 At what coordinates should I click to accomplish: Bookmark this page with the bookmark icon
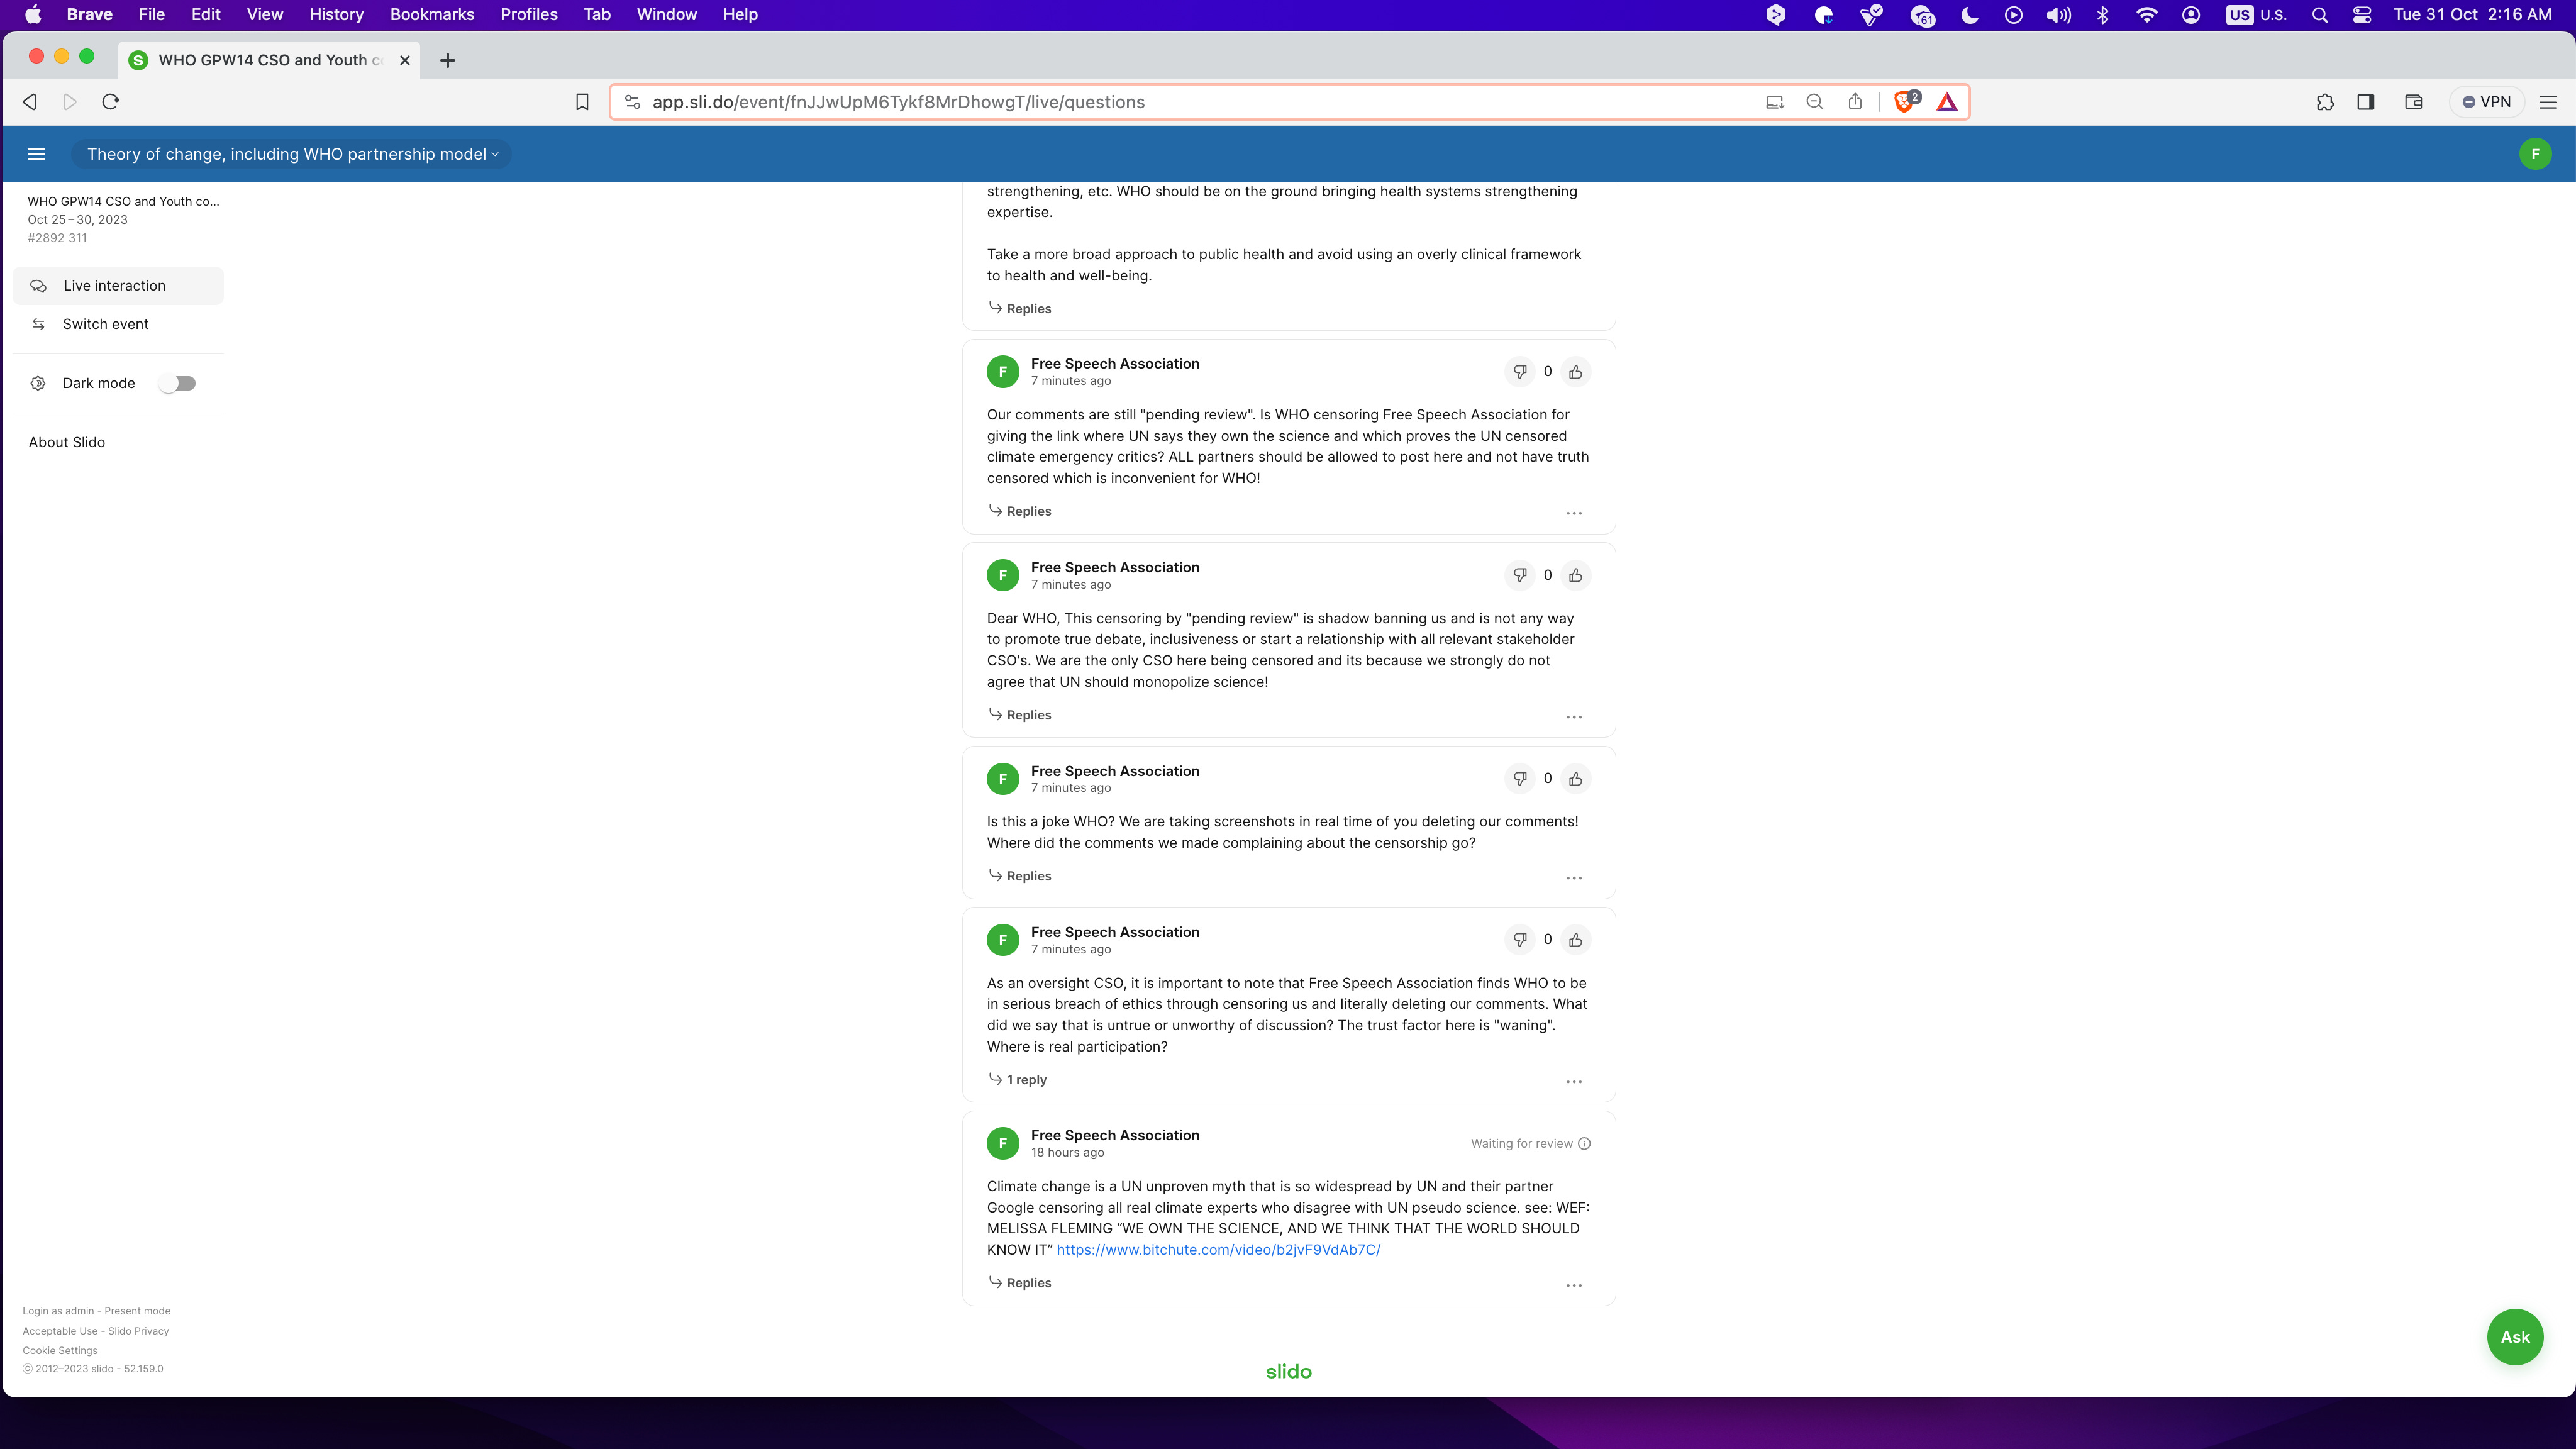582,102
